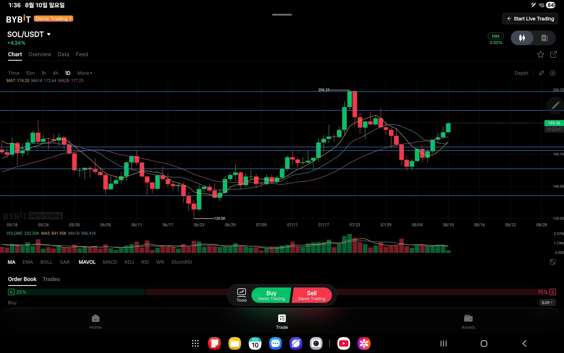
Task: Tap the Android back navigation button
Action: point(524,344)
